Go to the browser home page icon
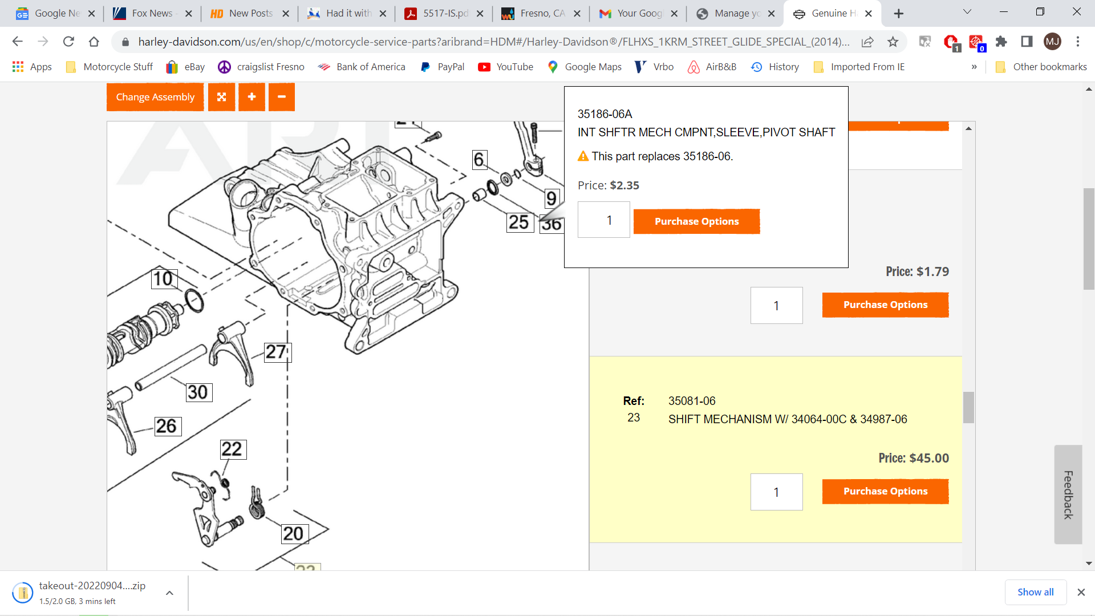Image resolution: width=1095 pixels, height=616 pixels. point(94,42)
